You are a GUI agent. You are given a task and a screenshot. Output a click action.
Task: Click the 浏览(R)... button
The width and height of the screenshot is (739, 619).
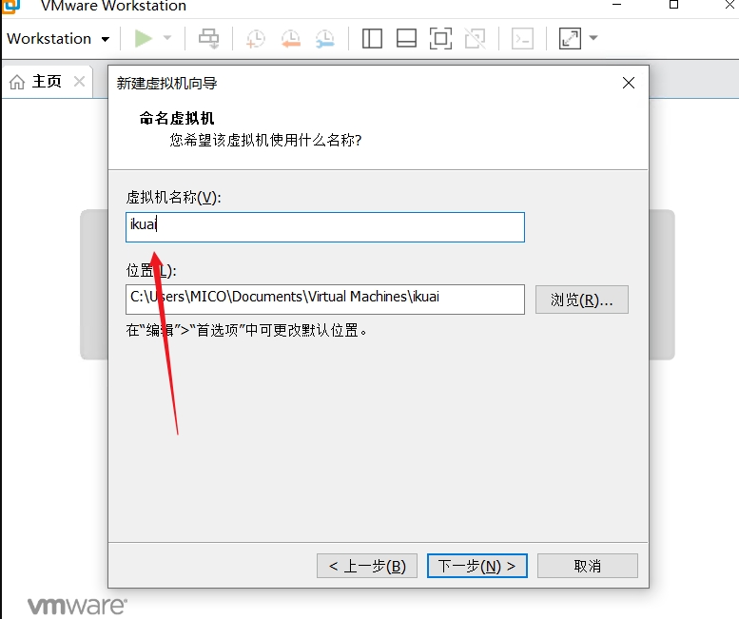pyautogui.click(x=581, y=300)
